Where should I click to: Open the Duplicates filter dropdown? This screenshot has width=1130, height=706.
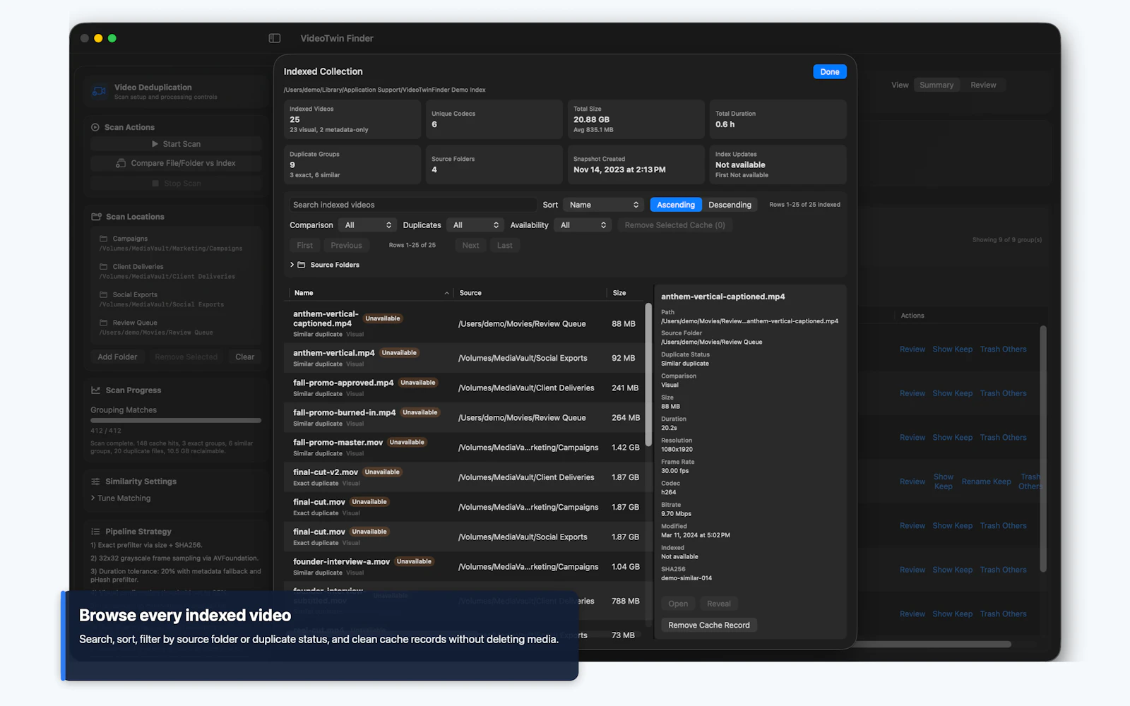pyautogui.click(x=475, y=225)
